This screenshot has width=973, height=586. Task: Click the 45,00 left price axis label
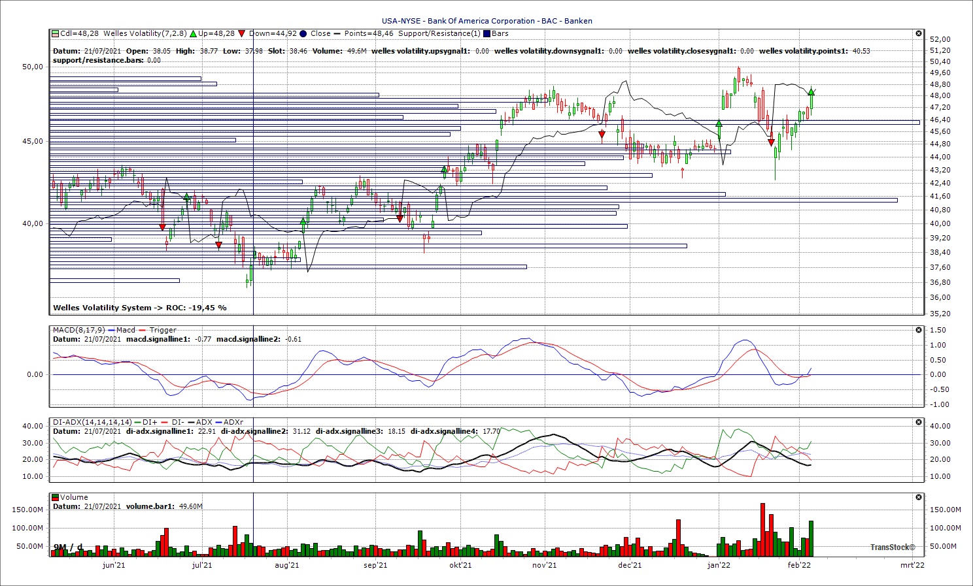pos(33,141)
